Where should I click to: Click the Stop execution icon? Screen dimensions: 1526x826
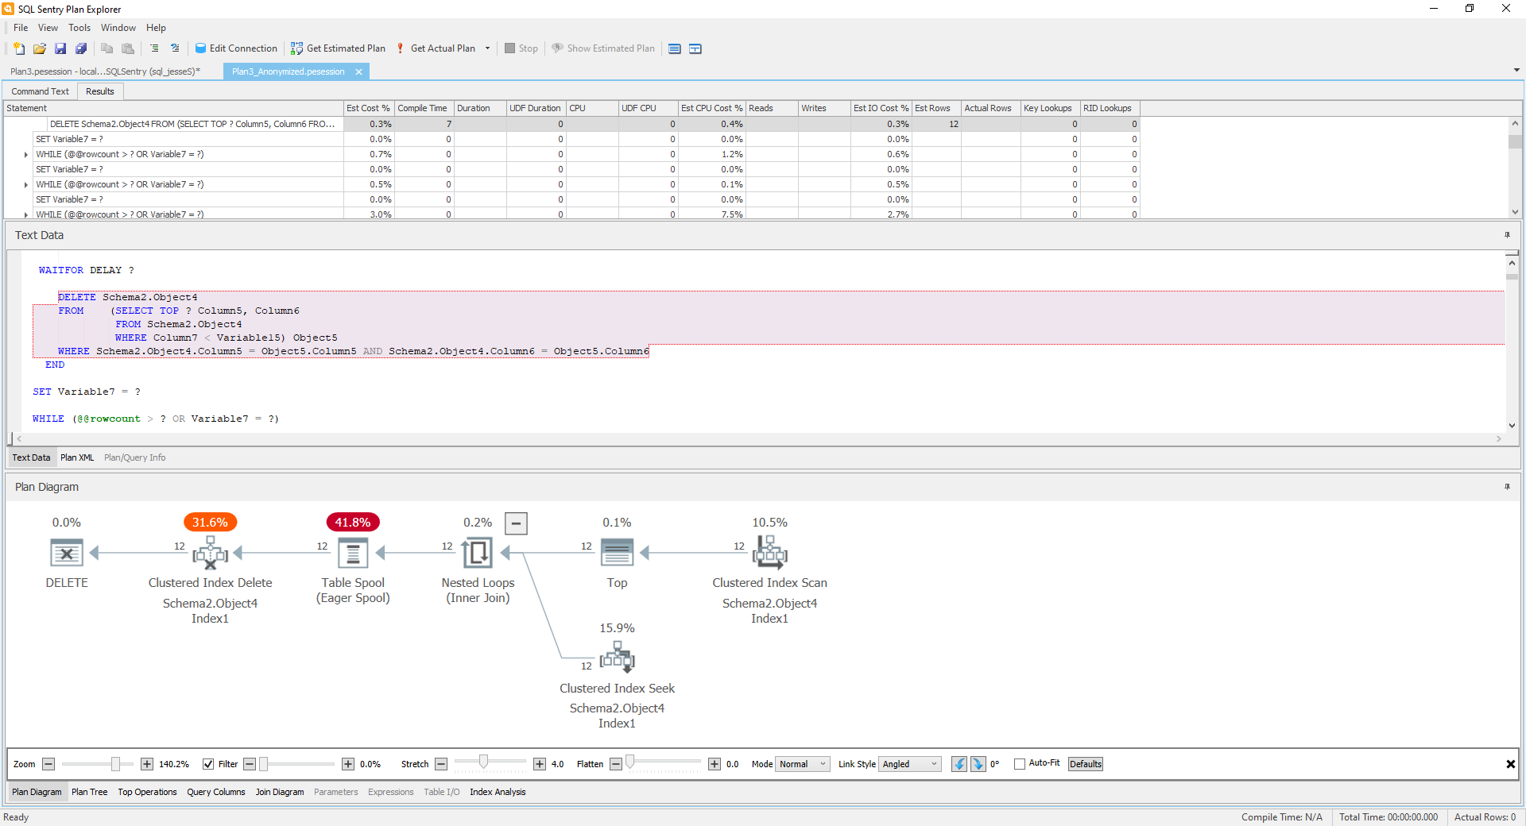[x=509, y=48]
